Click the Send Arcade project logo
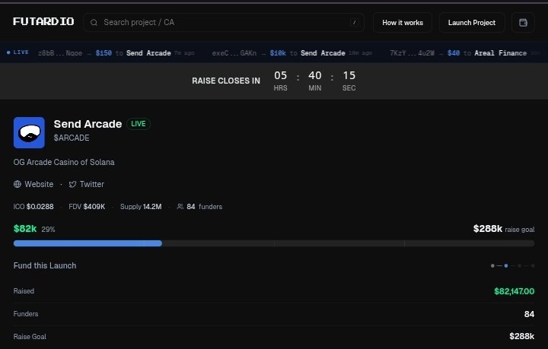Image resolution: width=548 pixels, height=349 pixels. pos(29,132)
